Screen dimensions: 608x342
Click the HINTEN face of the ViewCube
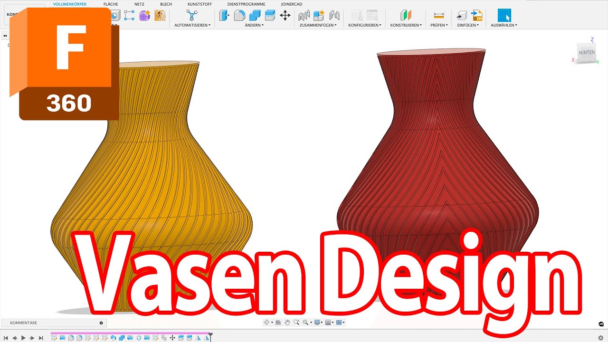click(587, 52)
